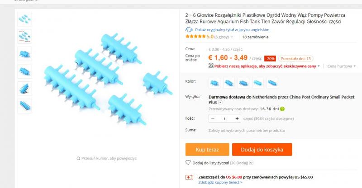Expand the wishlist dropdown arrow
The image size is (362, 188).
click(251, 163)
